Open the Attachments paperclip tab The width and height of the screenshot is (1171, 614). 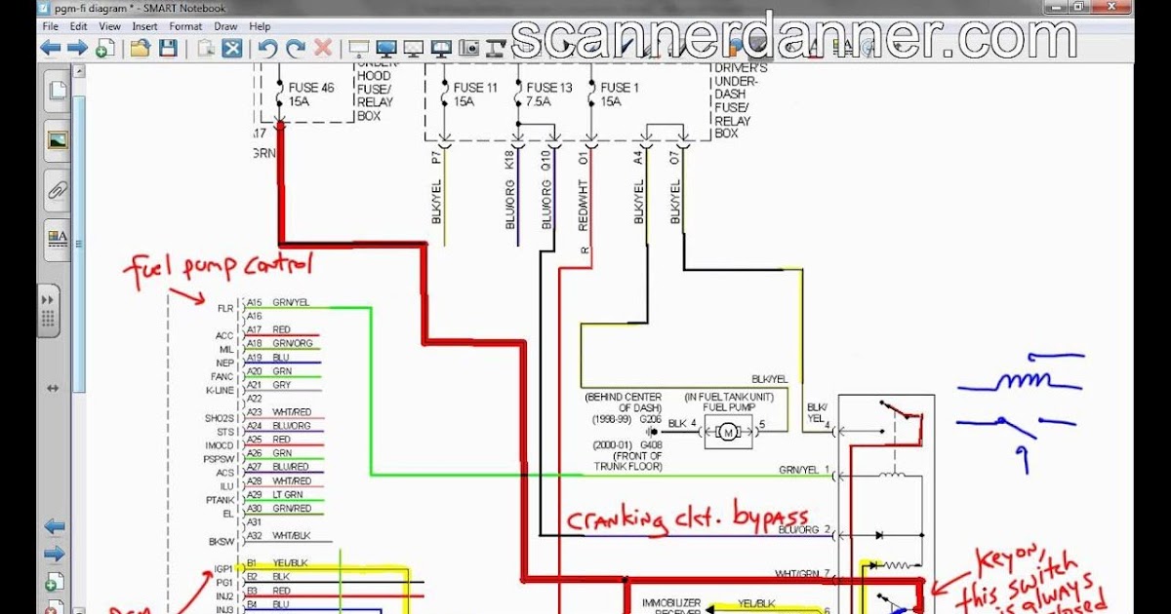58,189
